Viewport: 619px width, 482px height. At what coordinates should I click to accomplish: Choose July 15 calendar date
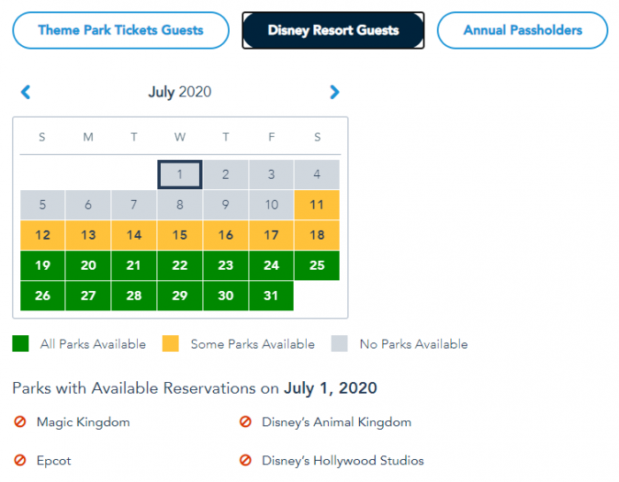point(180,235)
